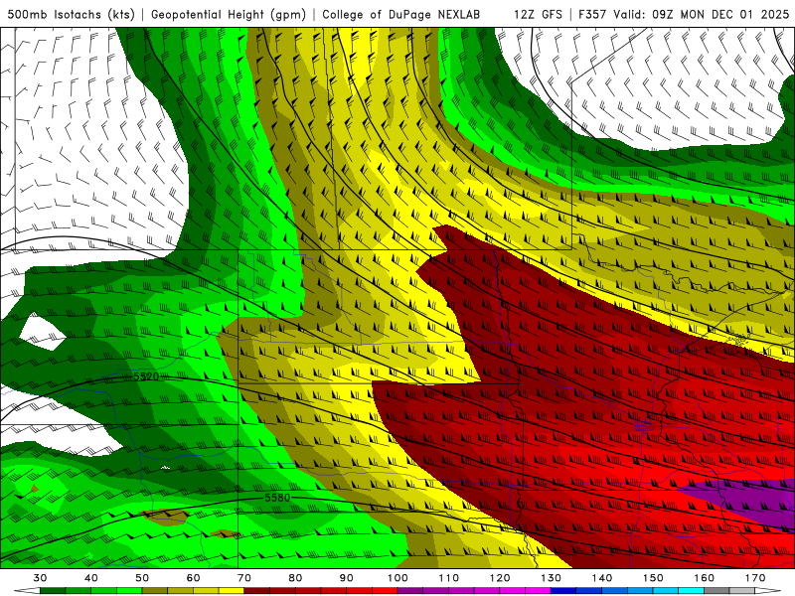Click the 70 knot color bar label
795x596 pixels.
244,578
